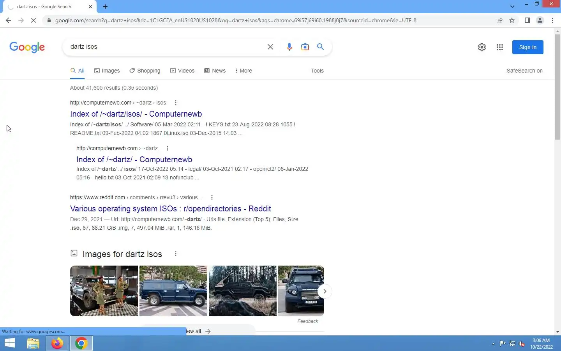
Task: Open Index of /~dartz/isos/ - Computernewb link
Action: click(136, 114)
